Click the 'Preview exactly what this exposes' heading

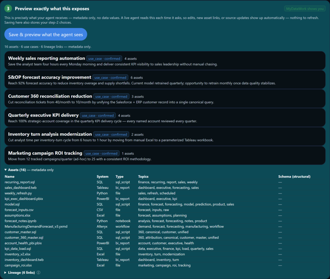(x=52, y=9)
